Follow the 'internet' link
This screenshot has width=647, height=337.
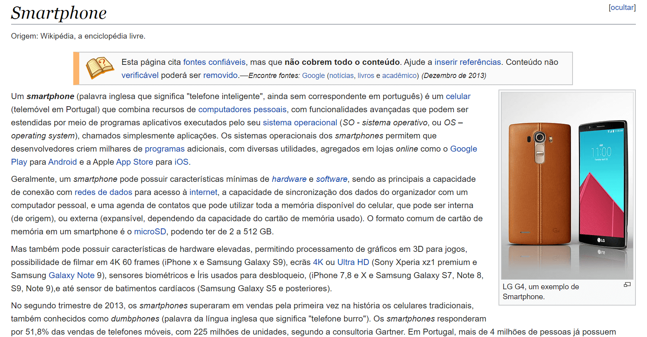203,192
